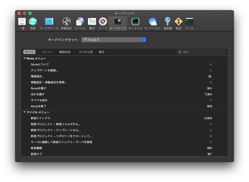This screenshot has width=249, height=182.
Task: Select the 競合 filter tab
Action: click(102, 52)
